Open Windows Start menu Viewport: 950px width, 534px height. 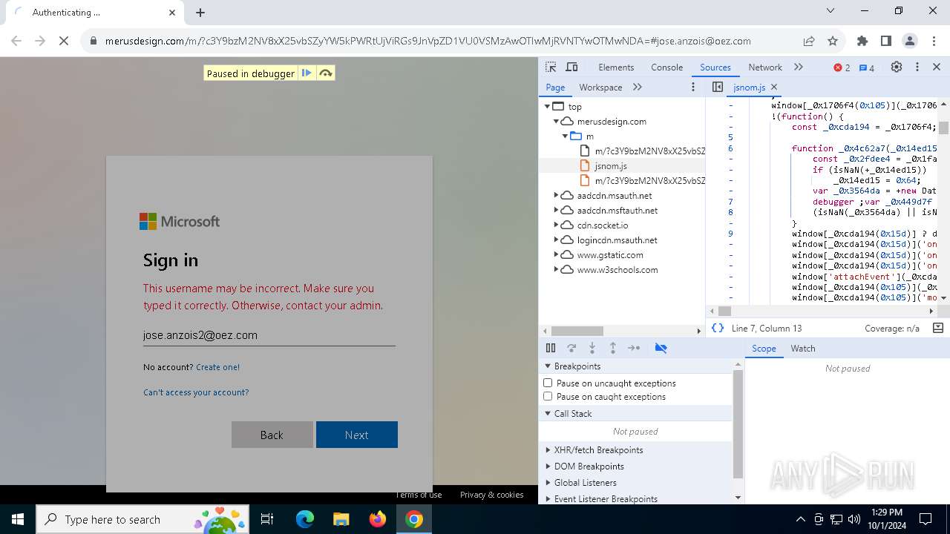[18, 519]
